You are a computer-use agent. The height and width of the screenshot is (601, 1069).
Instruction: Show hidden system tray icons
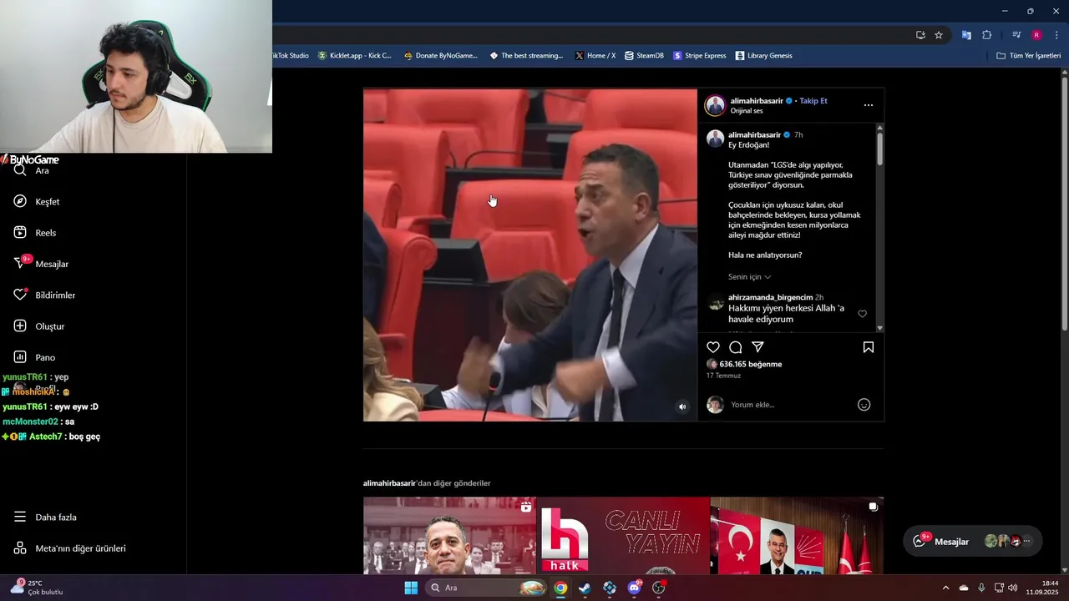coord(945,588)
